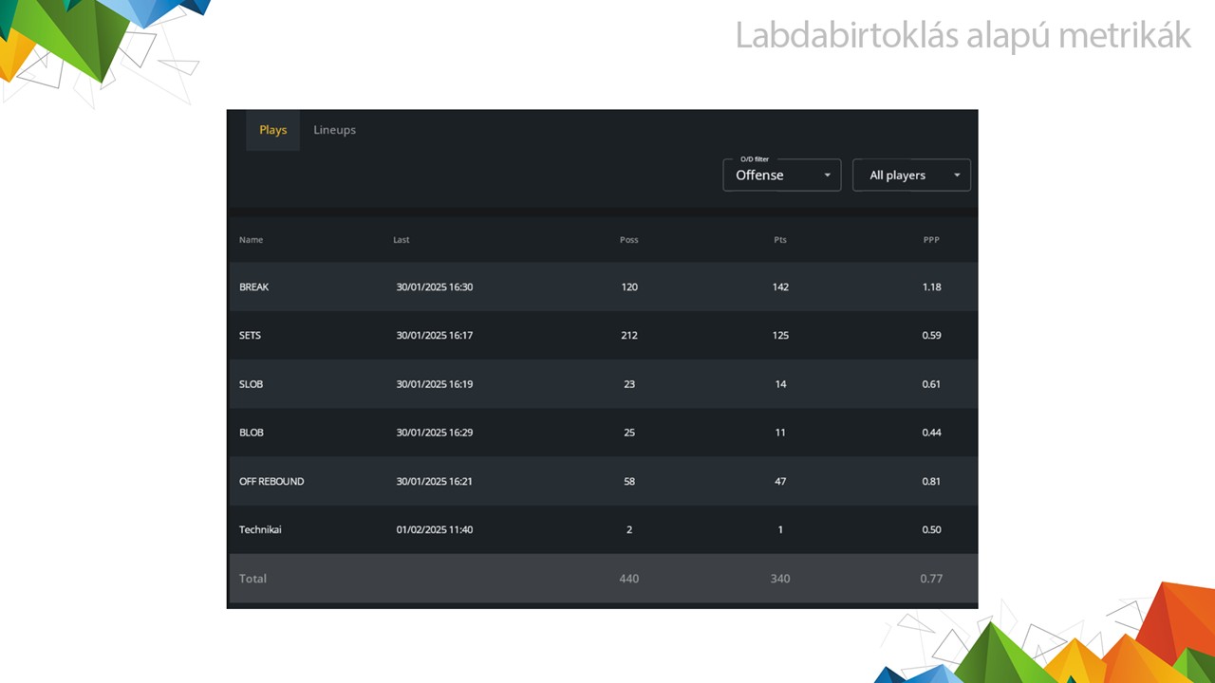Screen dimensions: 1215x683
Task: Click the slide title Labdabirtoklás alapú metrikák
Action: coord(963,35)
